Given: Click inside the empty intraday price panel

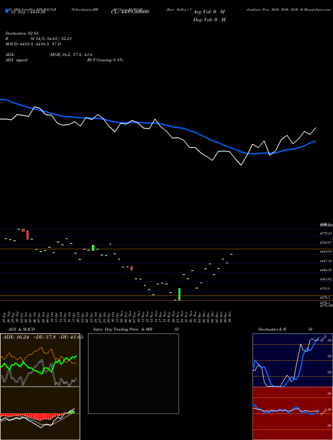Looking at the screenshot, I should coord(133,373).
